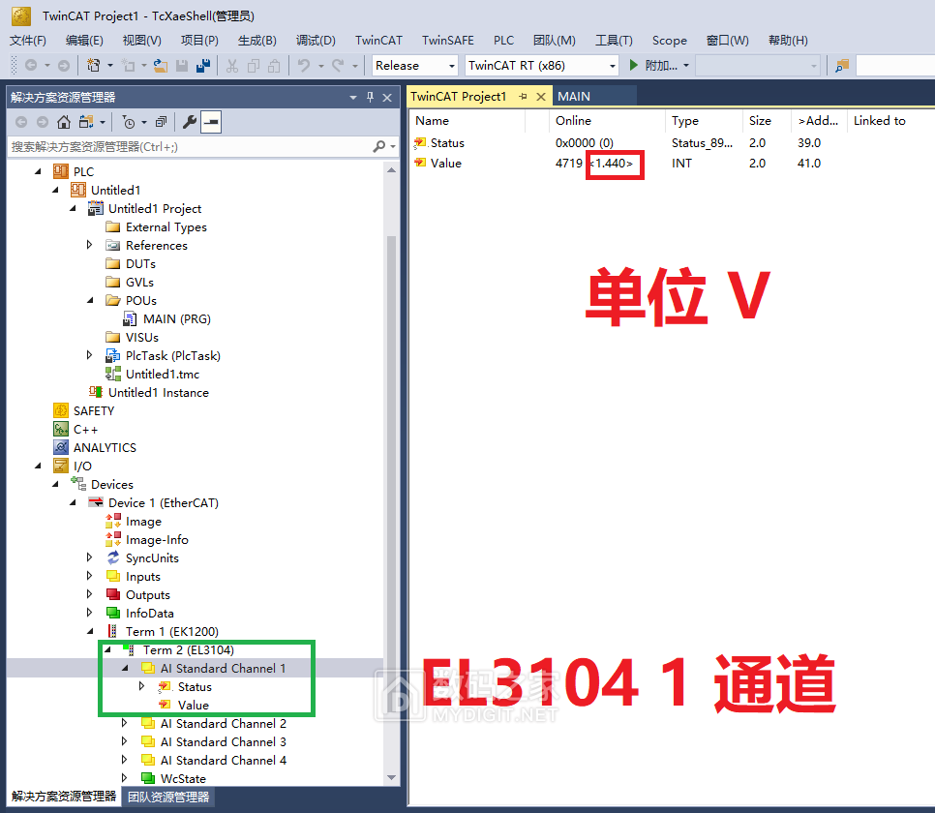The height and width of the screenshot is (813, 935).
Task: Click the 附加... attach button
Action: [x=661, y=66]
